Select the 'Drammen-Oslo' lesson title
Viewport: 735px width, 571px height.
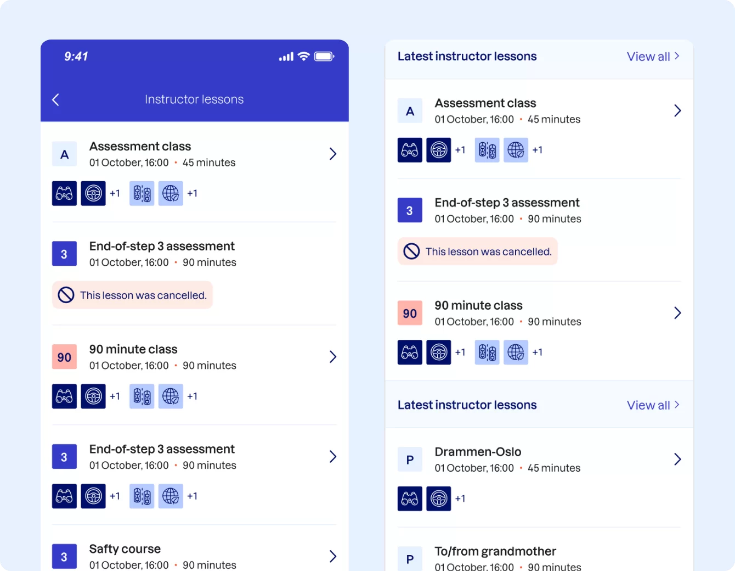coord(478,452)
